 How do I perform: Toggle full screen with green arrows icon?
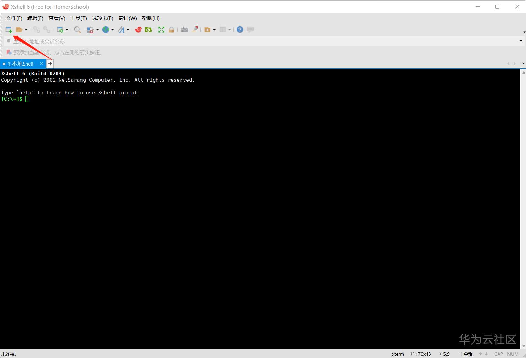tap(161, 30)
